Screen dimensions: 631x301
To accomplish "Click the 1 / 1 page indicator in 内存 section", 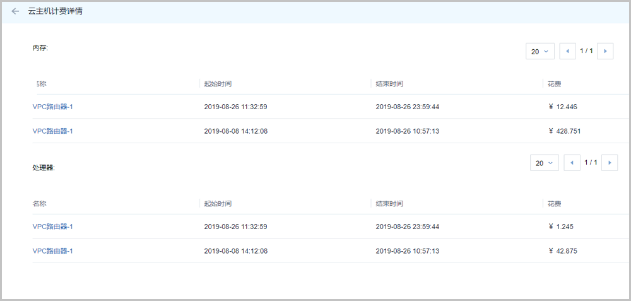I will click(x=586, y=51).
